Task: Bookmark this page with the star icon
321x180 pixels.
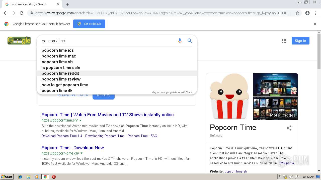Action: click(x=297, y=13)
